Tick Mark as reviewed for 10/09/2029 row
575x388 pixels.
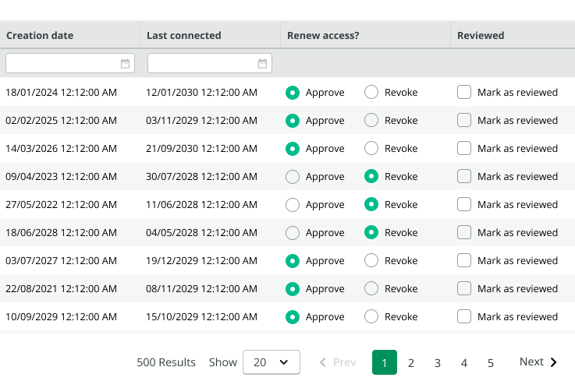[464, 317]
